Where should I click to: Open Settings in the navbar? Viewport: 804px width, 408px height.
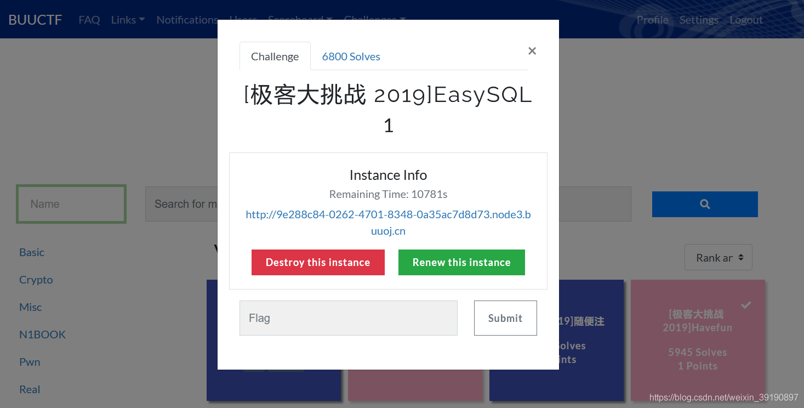point(699,20)
